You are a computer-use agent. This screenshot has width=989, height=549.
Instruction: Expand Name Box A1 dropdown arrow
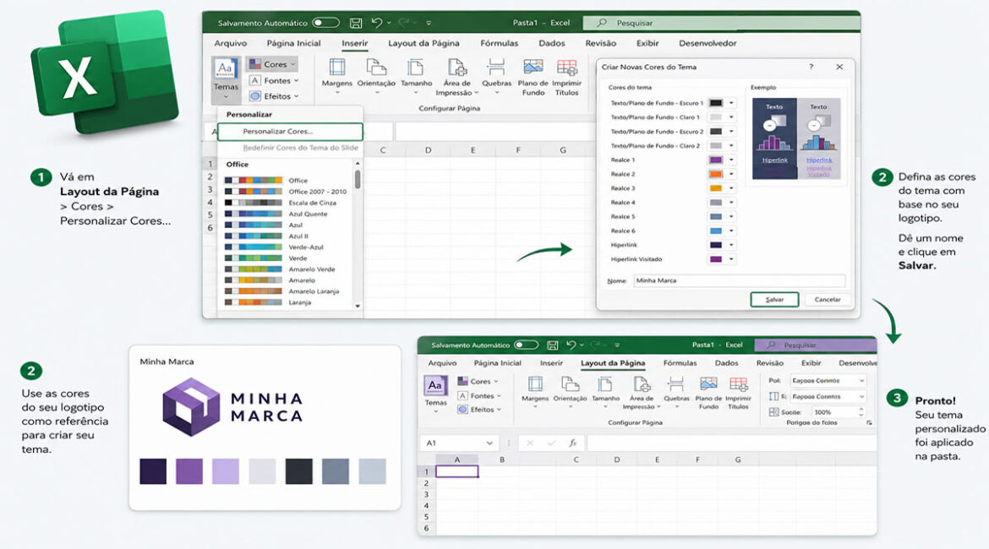489,443
